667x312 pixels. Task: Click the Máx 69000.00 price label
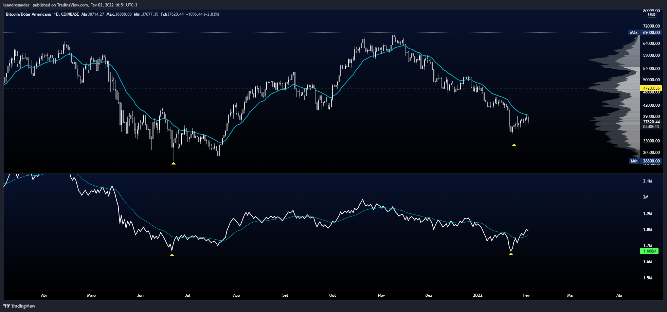point(645,33)
